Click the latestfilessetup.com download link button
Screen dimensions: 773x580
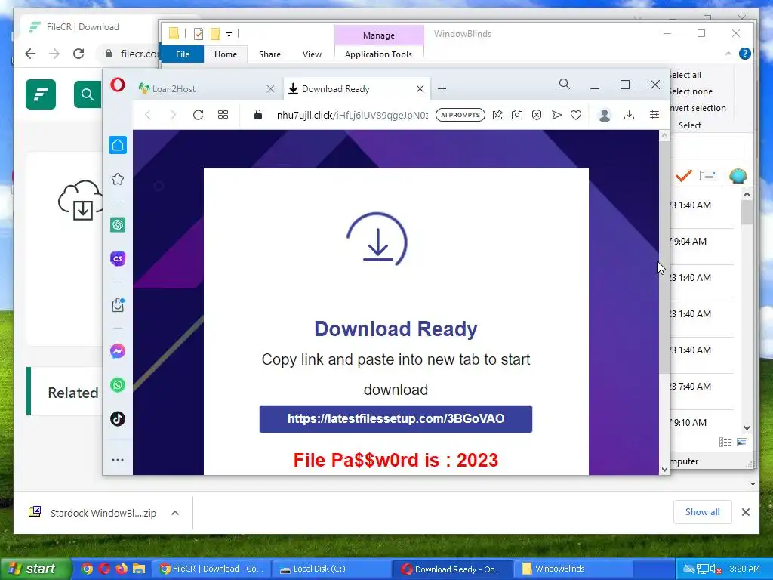(x=396, y=418)
